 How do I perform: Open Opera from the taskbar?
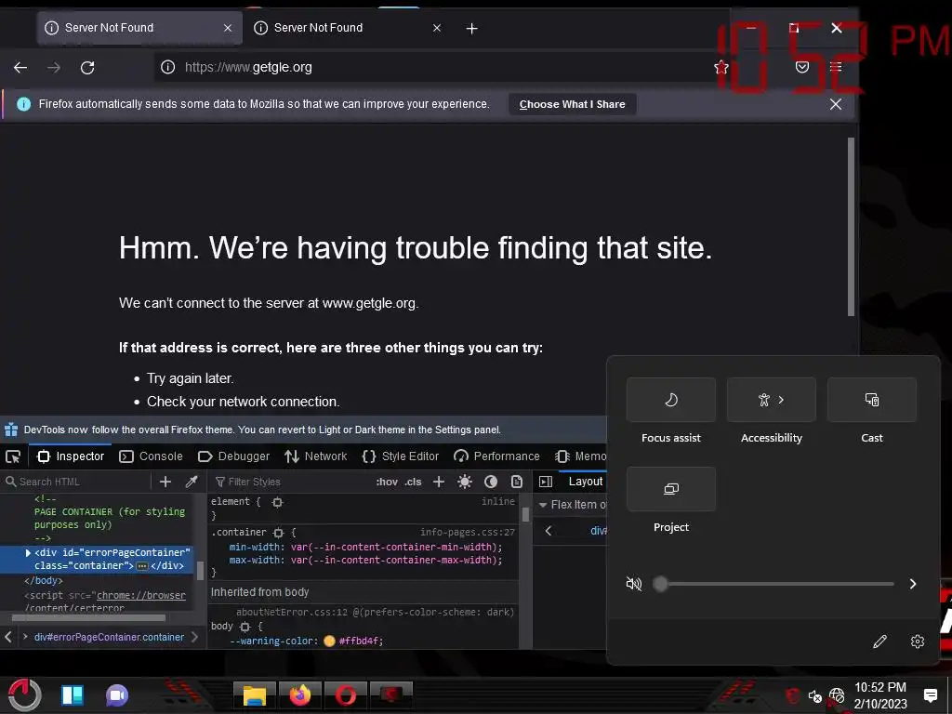pos(346,695)
